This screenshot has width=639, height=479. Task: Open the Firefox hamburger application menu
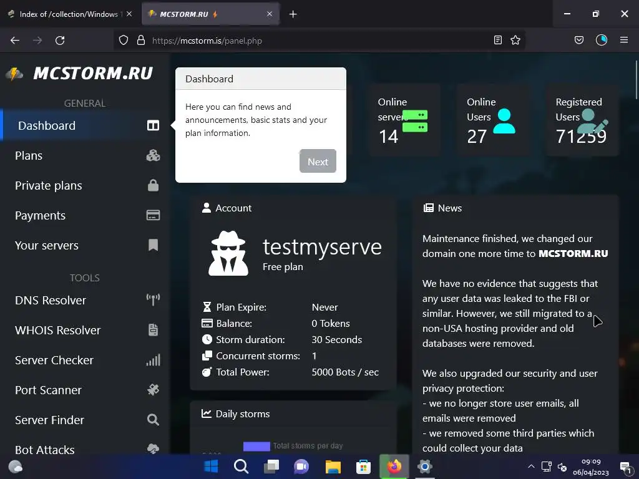(x=624, y=40)
